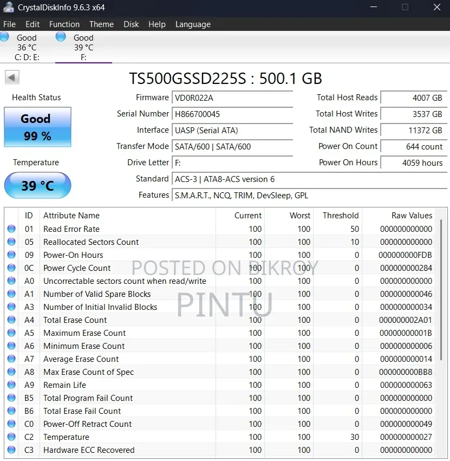Click Total Host Reads value 4007 GB
The image size is (450, 461).
pos(414,98)
